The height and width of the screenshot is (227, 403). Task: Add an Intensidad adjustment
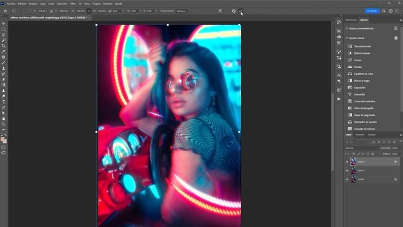[360, 95]
